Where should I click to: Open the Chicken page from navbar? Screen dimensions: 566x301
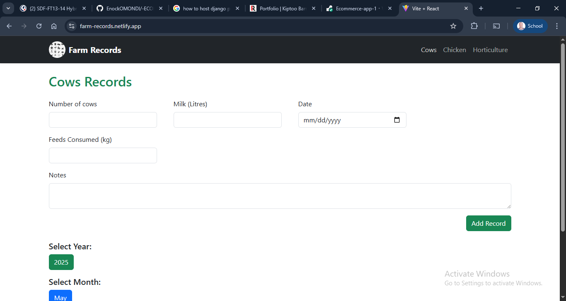click(x=455, y=50)
